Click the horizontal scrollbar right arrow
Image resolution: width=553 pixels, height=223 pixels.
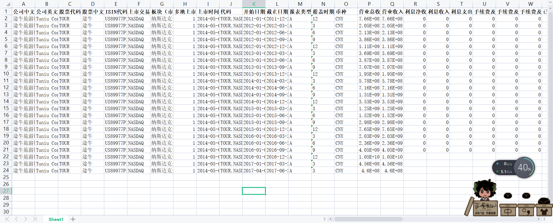[x=539, y=219]
